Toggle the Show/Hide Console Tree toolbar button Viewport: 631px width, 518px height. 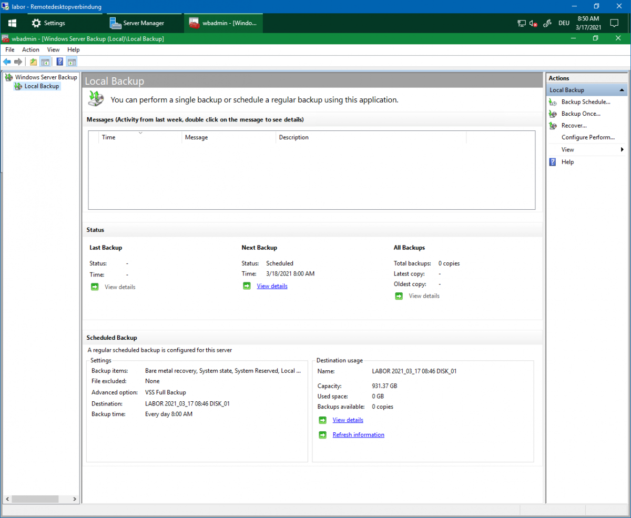click(x=46, y=62)
